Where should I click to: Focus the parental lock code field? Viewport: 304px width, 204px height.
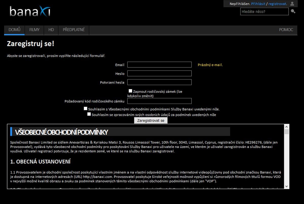(x=159, y=101)
